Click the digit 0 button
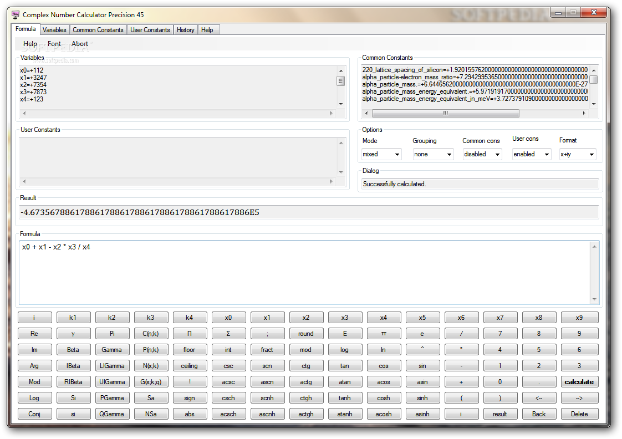Screen dimensions: 622x439 point(500,382)
